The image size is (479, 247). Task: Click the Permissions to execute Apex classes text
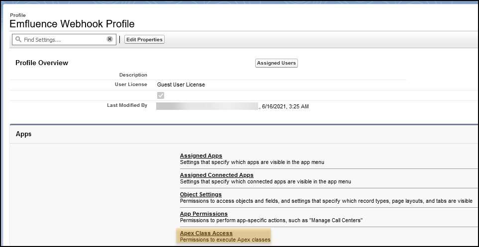(225, 240)
